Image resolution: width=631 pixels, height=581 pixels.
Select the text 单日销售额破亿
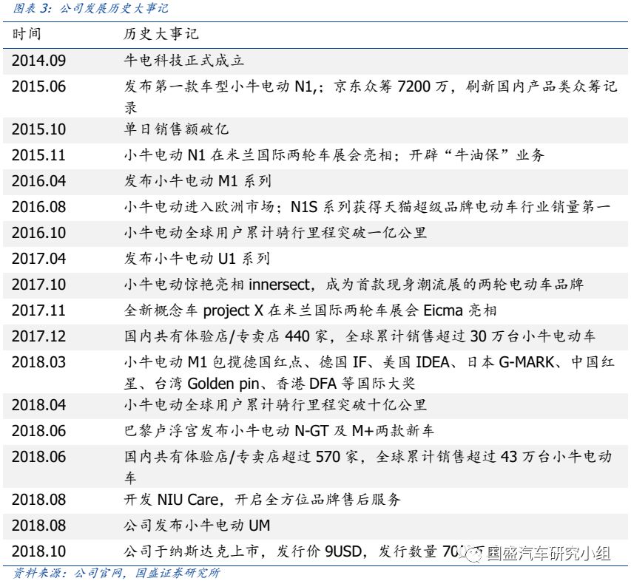(176, 129)
